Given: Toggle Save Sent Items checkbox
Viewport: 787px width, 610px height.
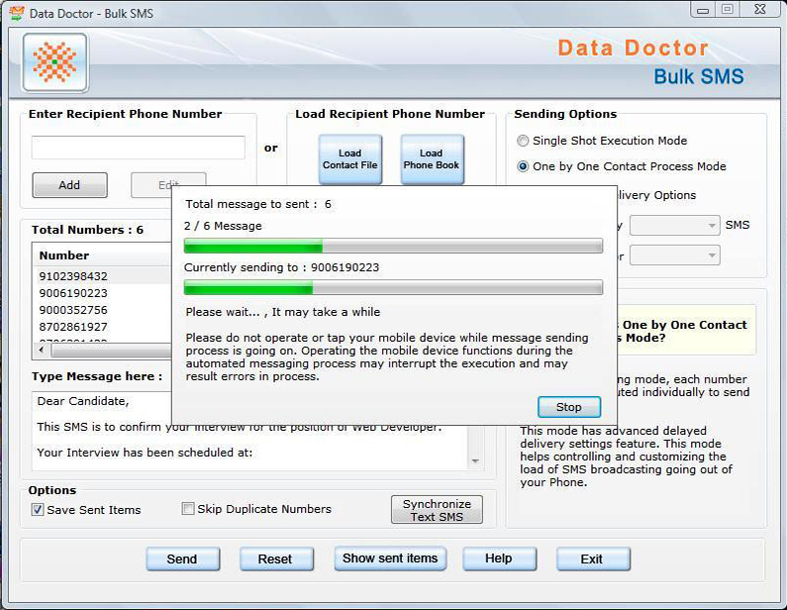Looking at the screenshot, I should [x=38, y=510].
